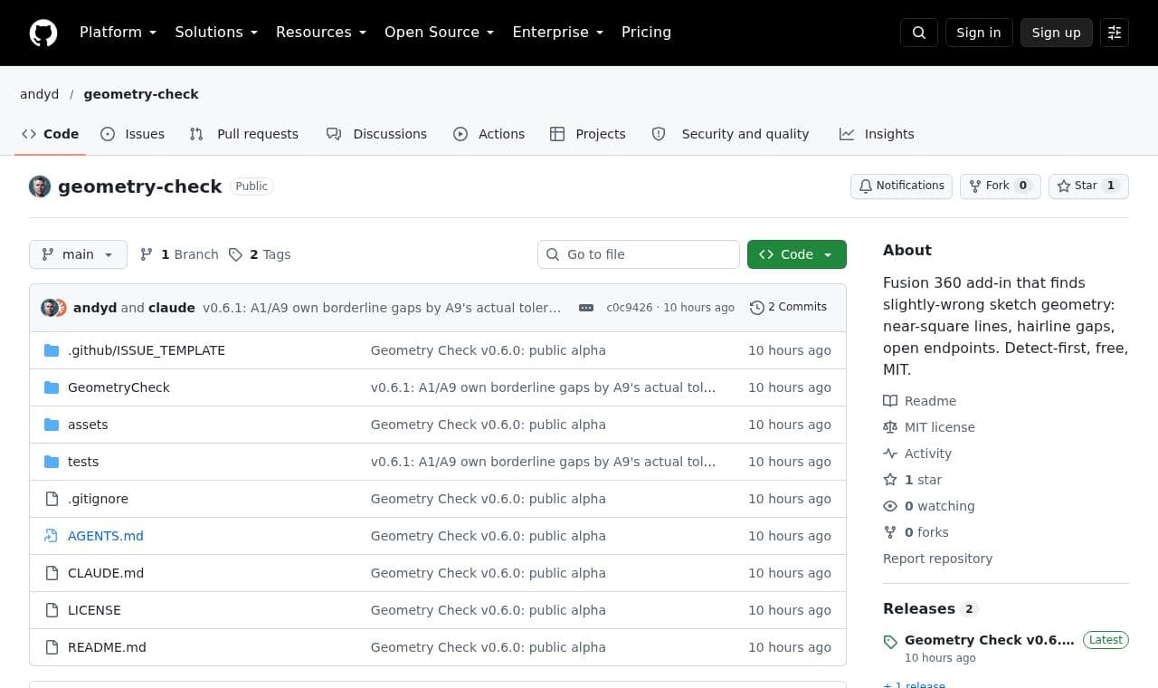Expand the Platform menu

118,33
